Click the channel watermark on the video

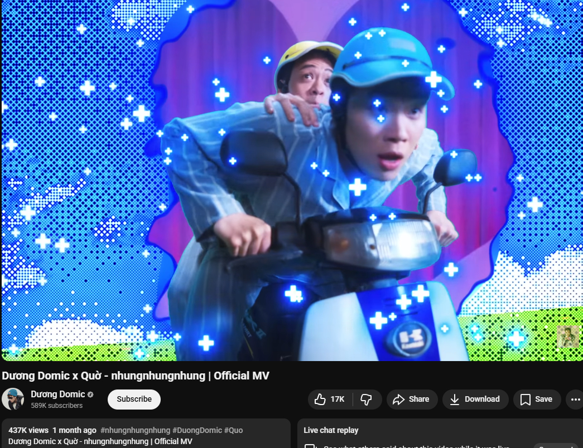click(567, 337)
